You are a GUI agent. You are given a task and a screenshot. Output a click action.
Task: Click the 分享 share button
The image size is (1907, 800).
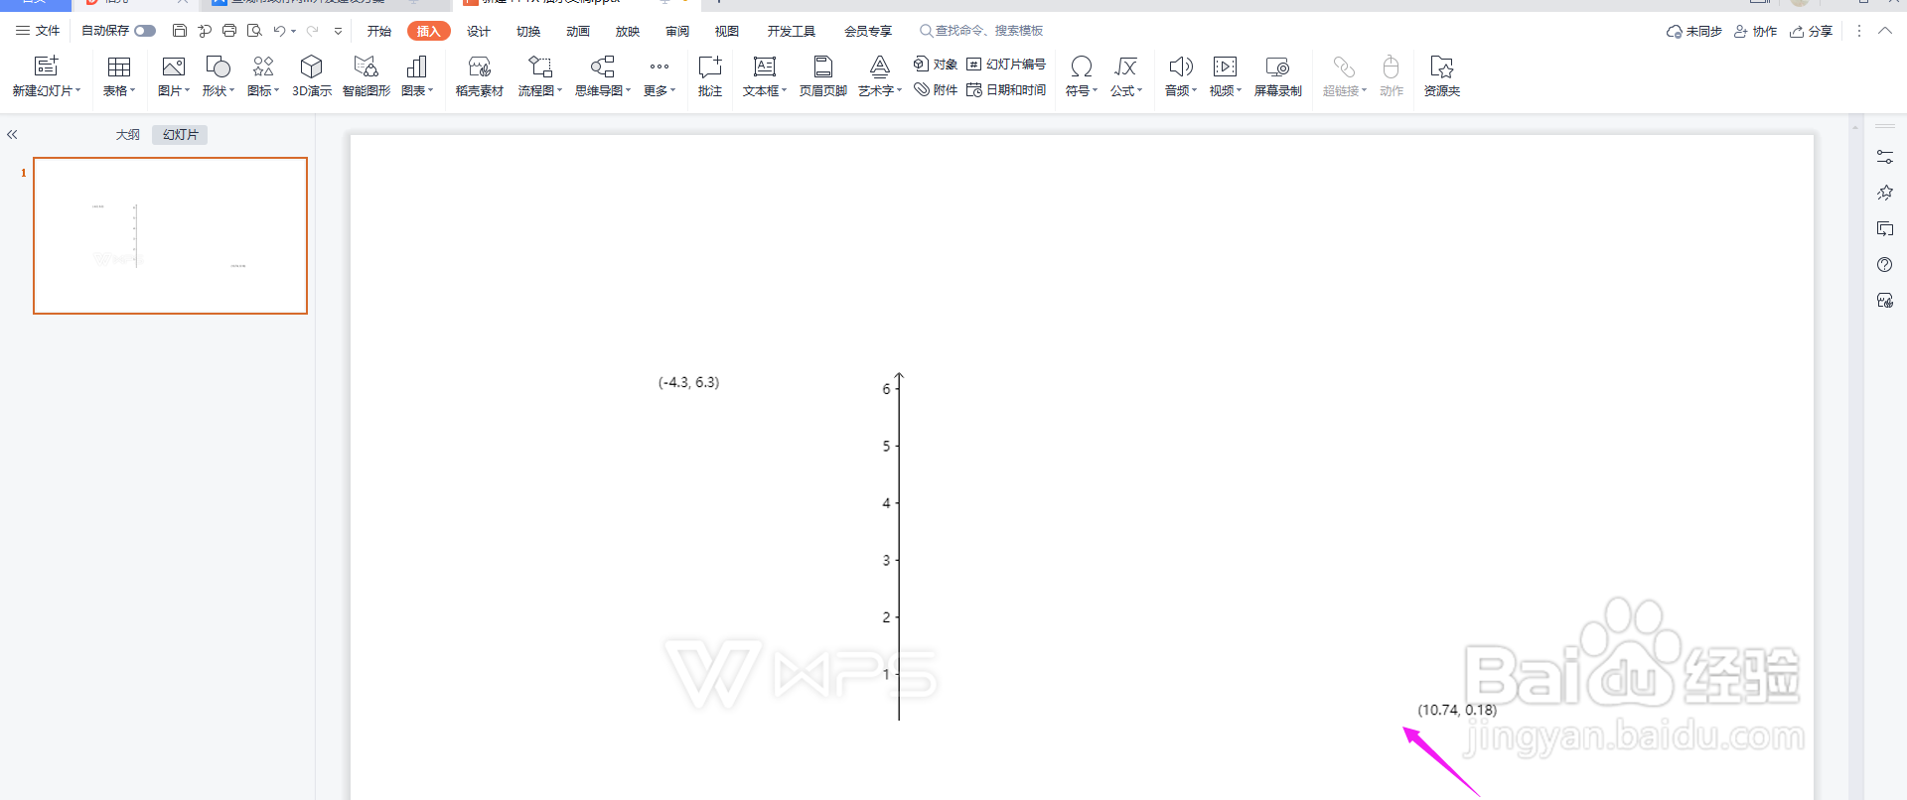pyautogui.click(x=1812, y=31)
